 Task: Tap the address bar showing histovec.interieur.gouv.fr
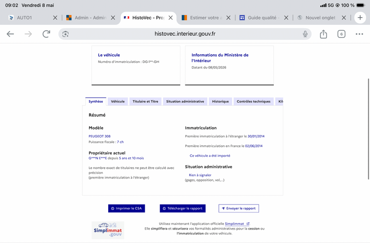click(185, 34)
